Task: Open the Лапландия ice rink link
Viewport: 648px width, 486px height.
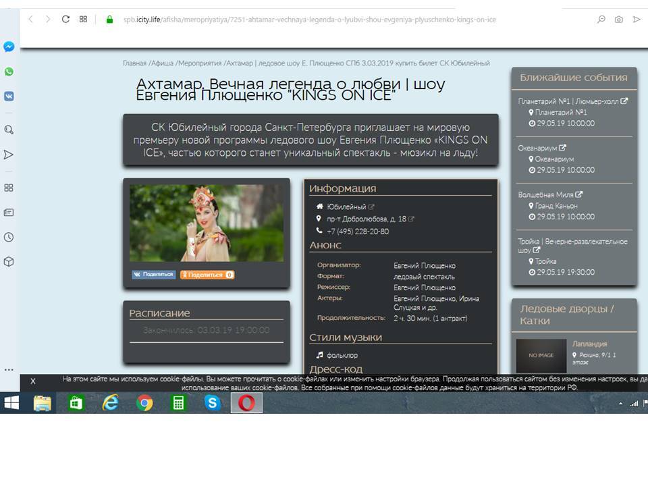Action: pos(590,344)
